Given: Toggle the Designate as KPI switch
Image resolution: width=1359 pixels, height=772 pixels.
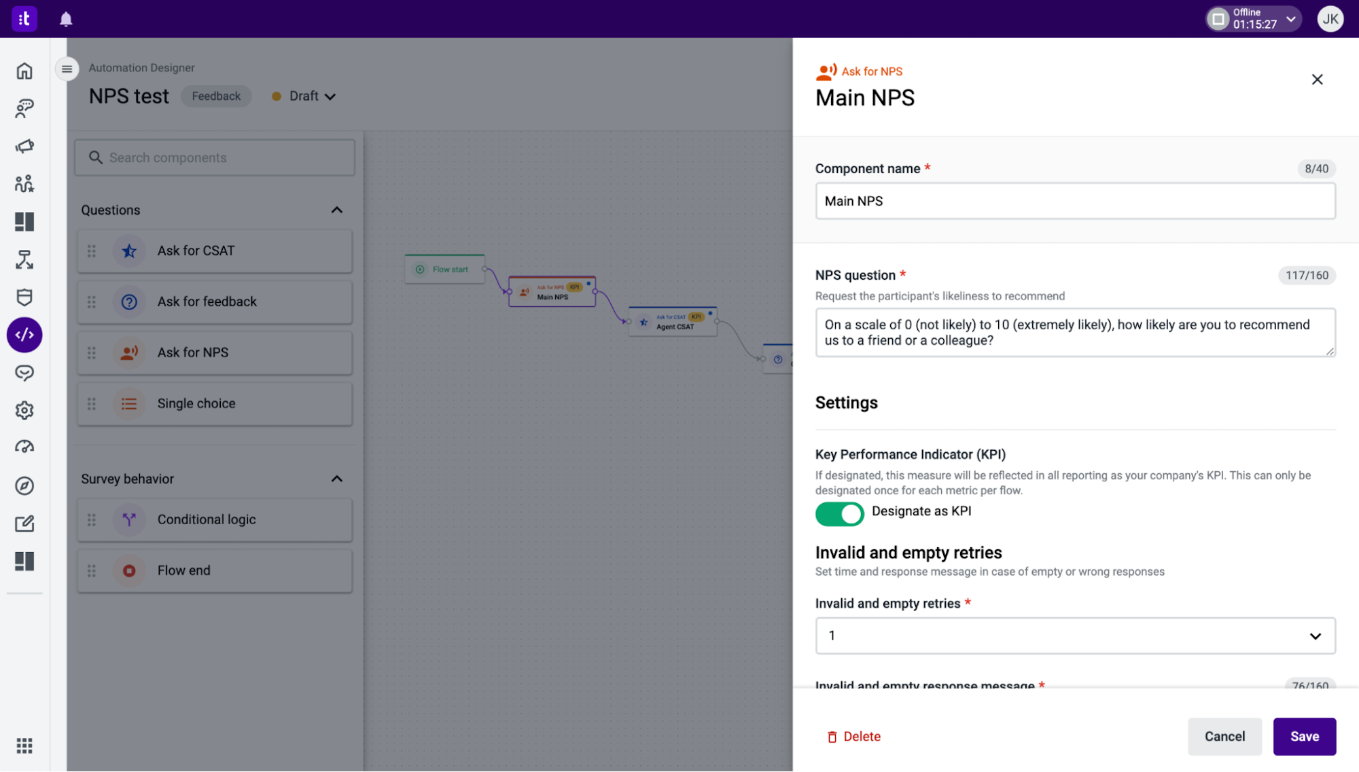Looking at the screenshot, I should tap(839, 514).
